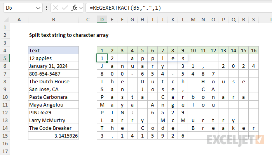Image resolution: width=272 pixels, height=155 pixels.
Task: Open the Insert Function fx icon
Action: tap(74, 8)
